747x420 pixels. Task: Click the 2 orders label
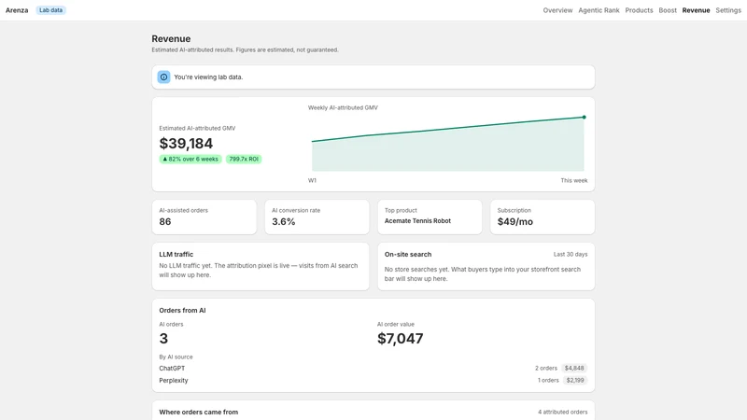[546, 368]
